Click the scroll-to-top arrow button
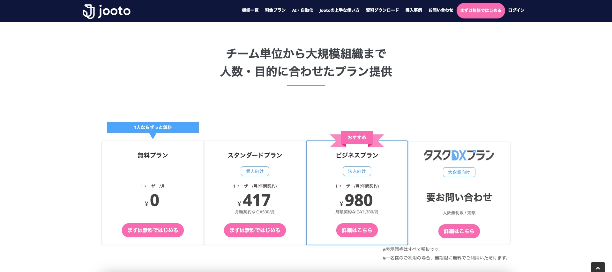Viewport: 612px width, 272px height. tap(598, 268)
